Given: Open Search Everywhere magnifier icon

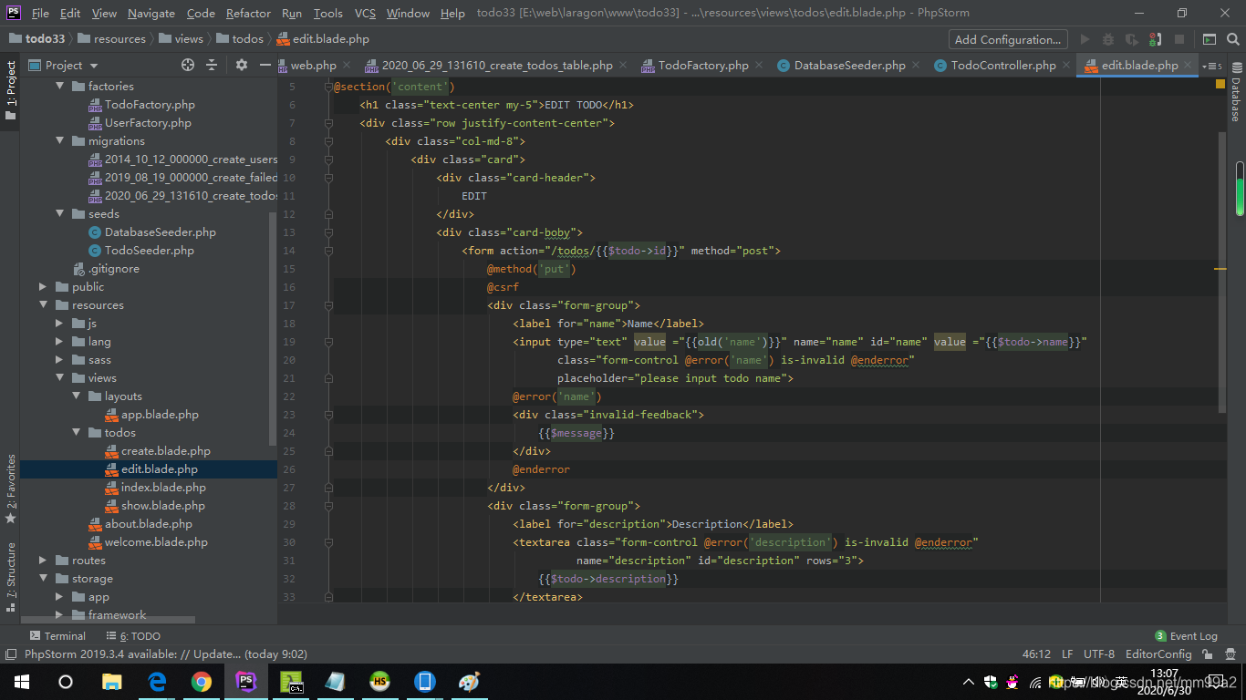Looking at the screenshot, I should (1233, 39).
